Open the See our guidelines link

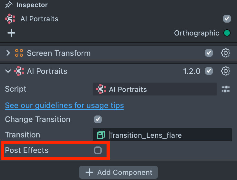(64, 105)
